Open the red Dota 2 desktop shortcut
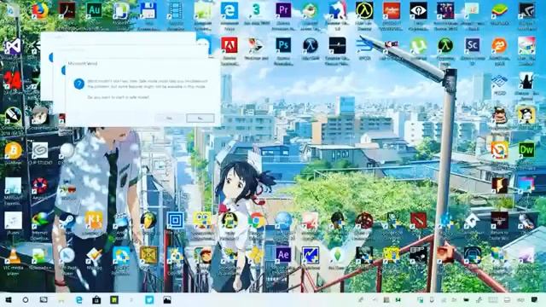This screenshot has height=307, width=546. click(418, 221)
